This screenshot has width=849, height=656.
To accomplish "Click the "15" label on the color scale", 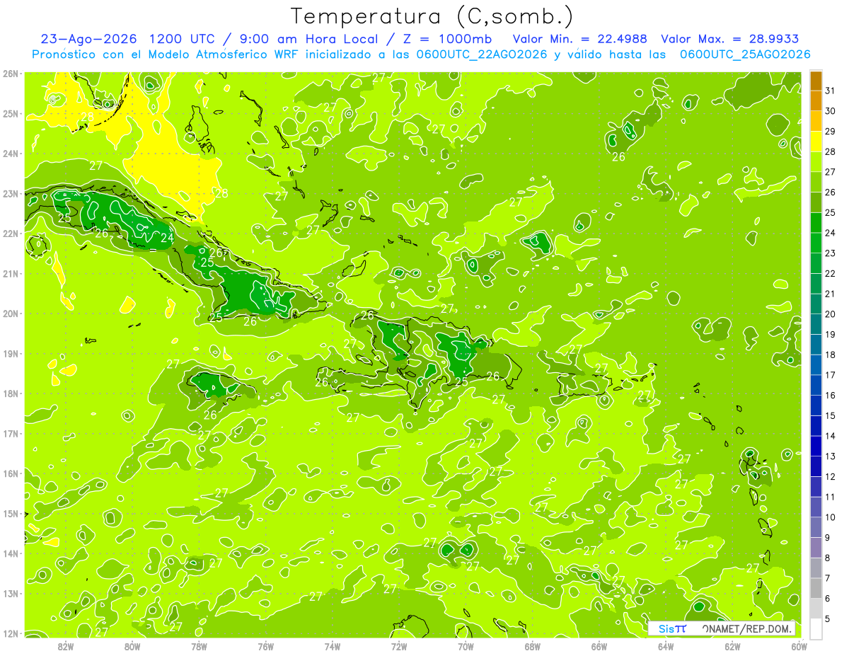I will [x=830, y=415].
